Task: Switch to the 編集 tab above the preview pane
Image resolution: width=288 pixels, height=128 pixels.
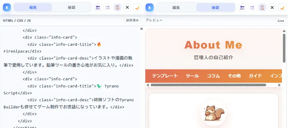Action: click(176, 7)
